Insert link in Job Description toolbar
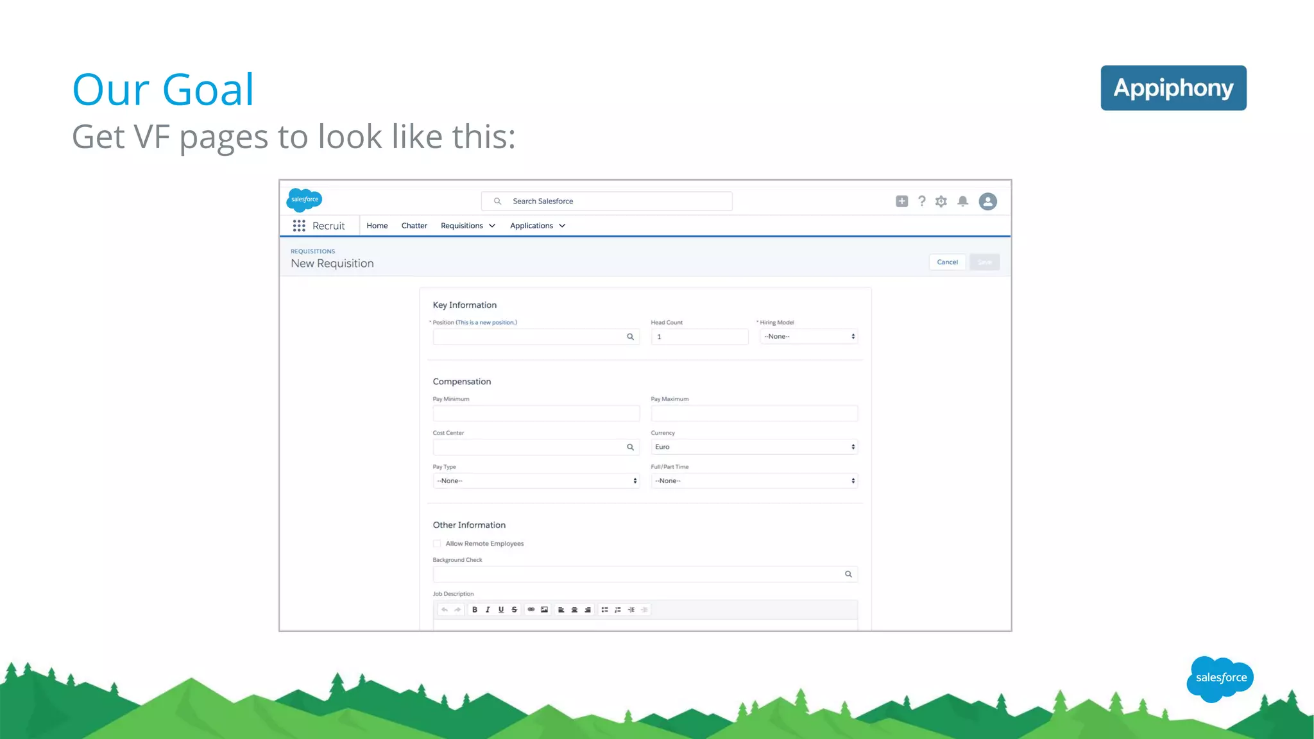1314x739 pixels. pos(531,609)
